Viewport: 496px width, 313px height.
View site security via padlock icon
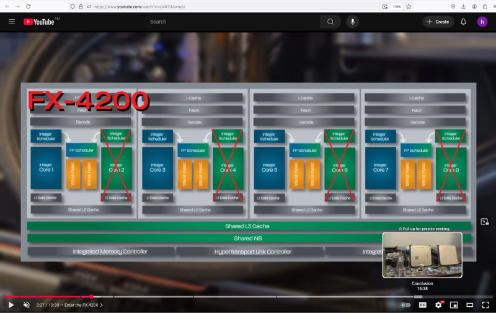[81, 6]
